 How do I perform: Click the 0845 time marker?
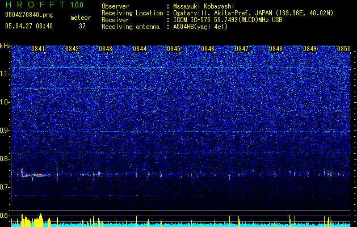tap(174, 49)
